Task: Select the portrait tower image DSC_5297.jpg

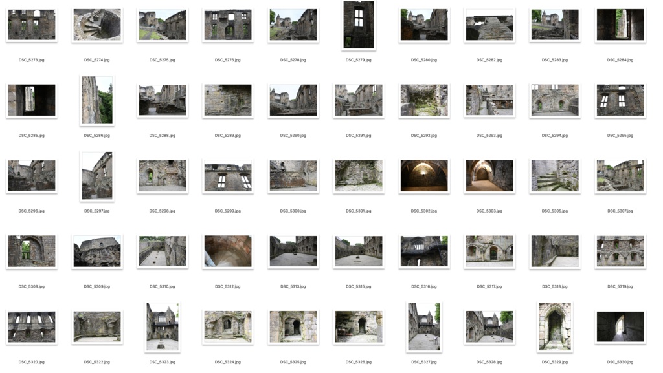Action: coord(97,175)
